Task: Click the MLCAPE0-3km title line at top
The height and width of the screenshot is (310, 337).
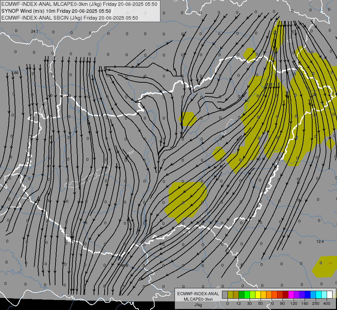Action: (79, 4)
